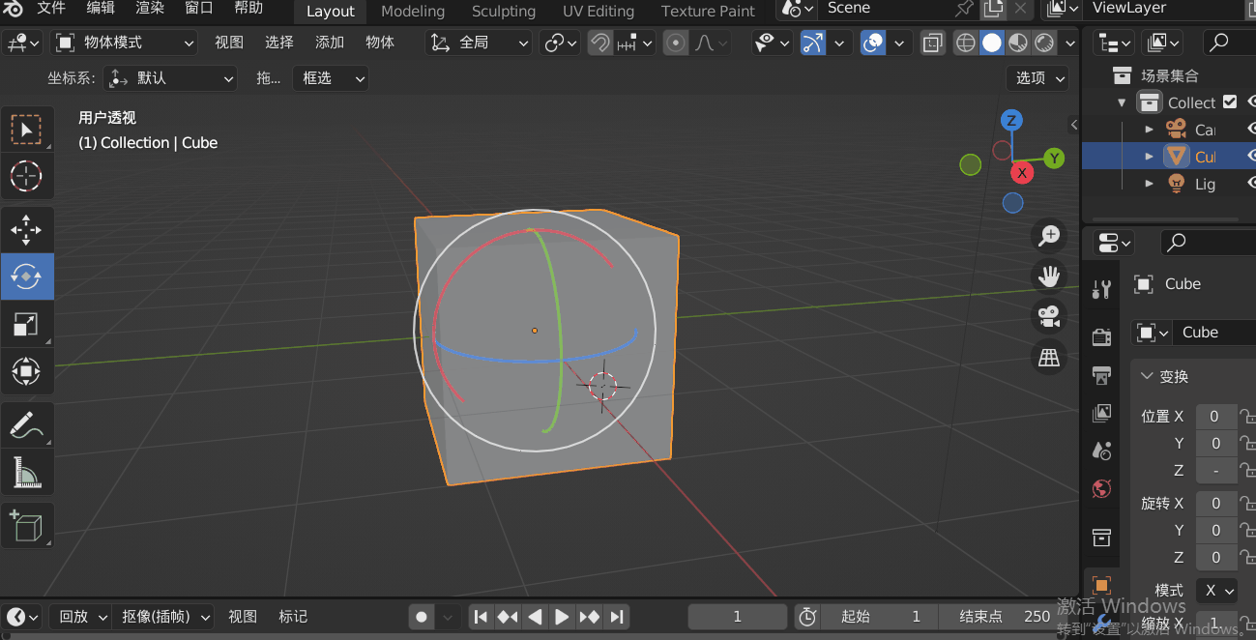Toggle show gizmo button
1256x640 pixels.
coord(814,43)
